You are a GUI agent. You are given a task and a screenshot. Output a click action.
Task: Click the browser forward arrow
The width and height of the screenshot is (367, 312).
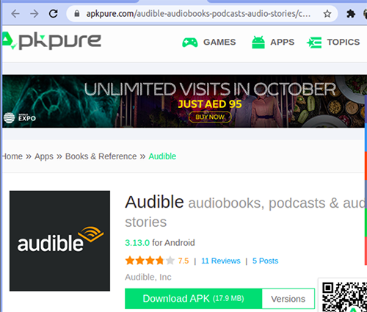pyautogui.click(x=34, y=14)
